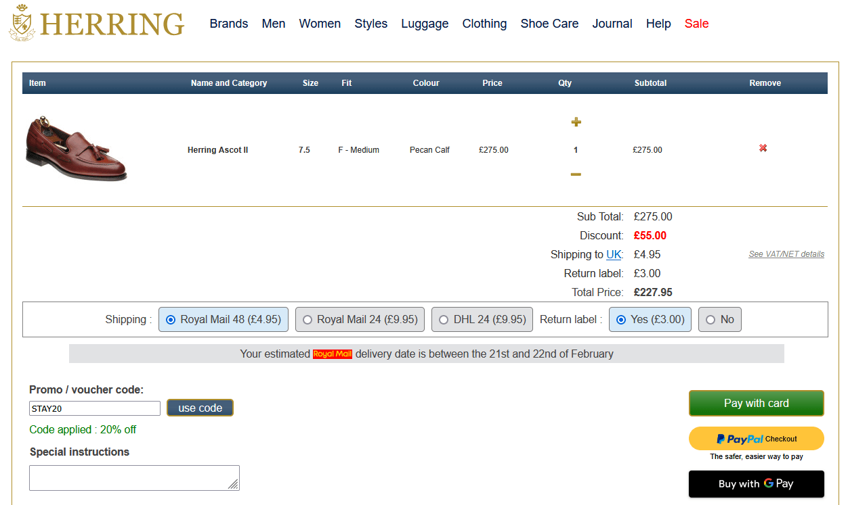This screenshot has width=848, height=505.
Task: Click Buy with G Pay button
Action: (x=757, y=484)
